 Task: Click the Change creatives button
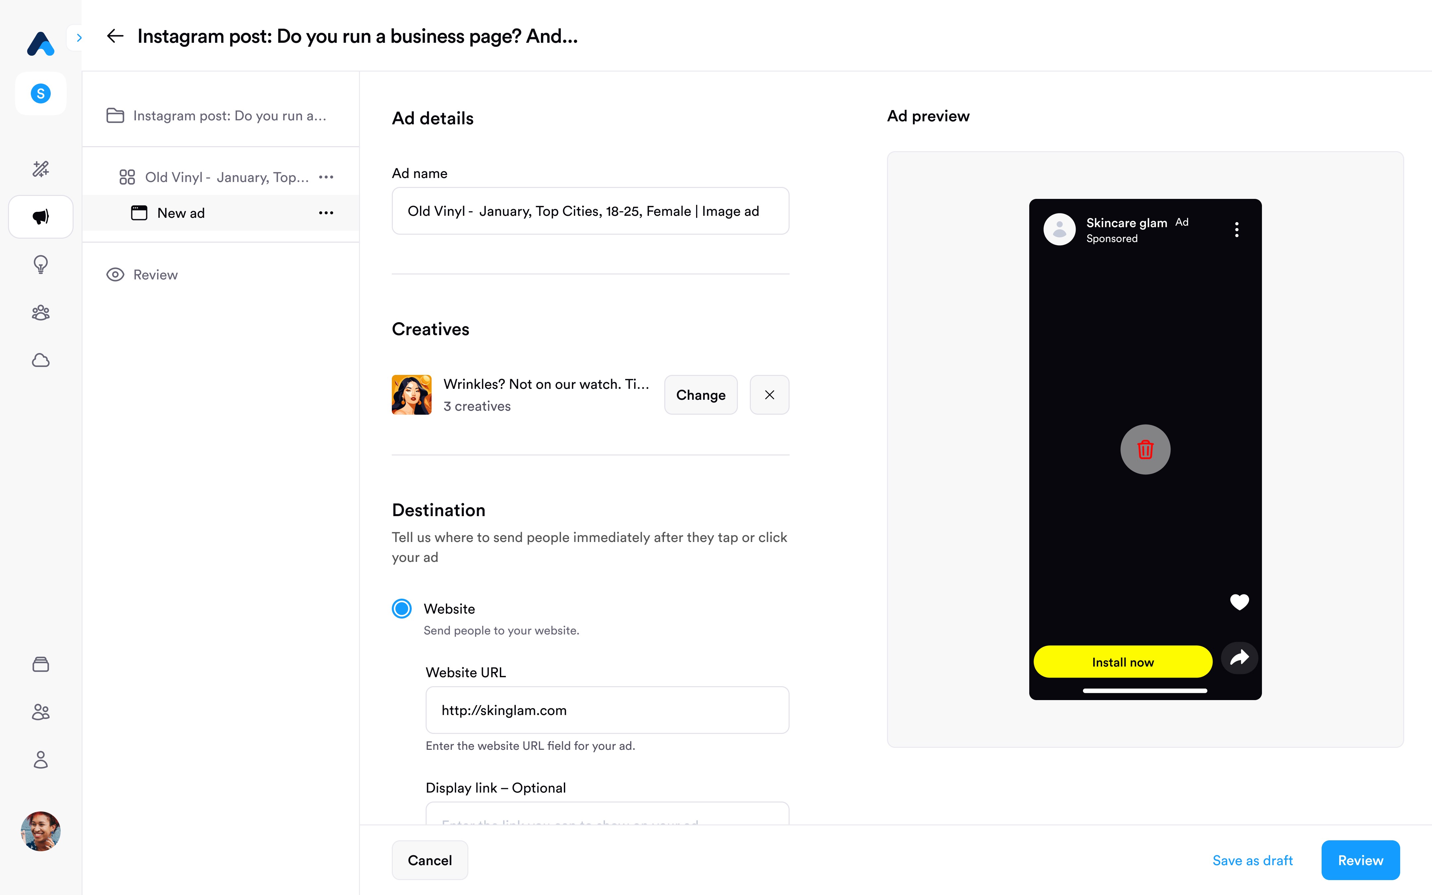[701, 395]
